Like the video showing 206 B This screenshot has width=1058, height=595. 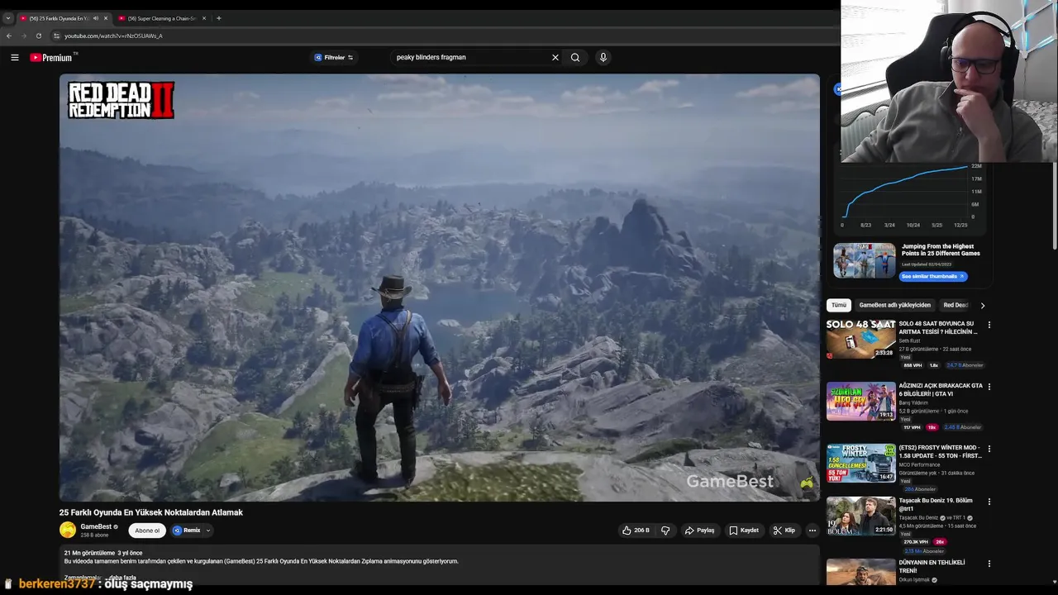click(636, 531)
